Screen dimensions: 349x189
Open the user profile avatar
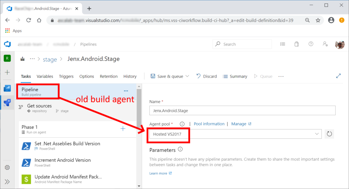(x=340, y=45)
